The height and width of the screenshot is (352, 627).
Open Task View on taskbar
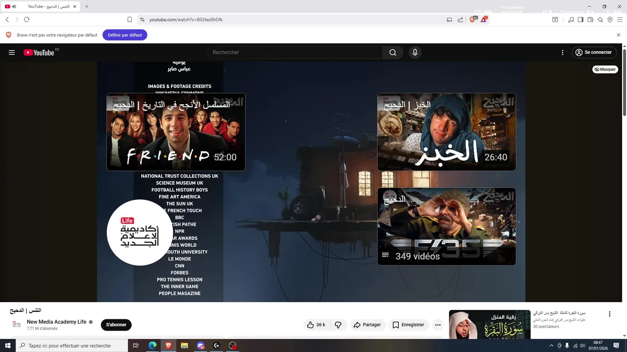pyautogui.click(x=136, y=346)
